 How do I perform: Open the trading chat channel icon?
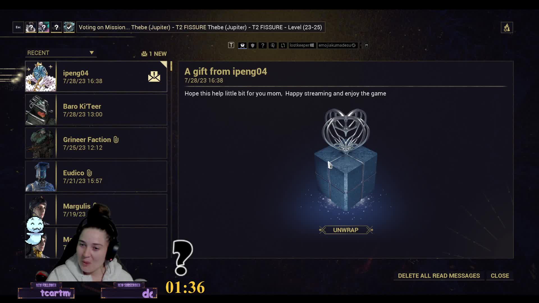(x=283, y=45)
